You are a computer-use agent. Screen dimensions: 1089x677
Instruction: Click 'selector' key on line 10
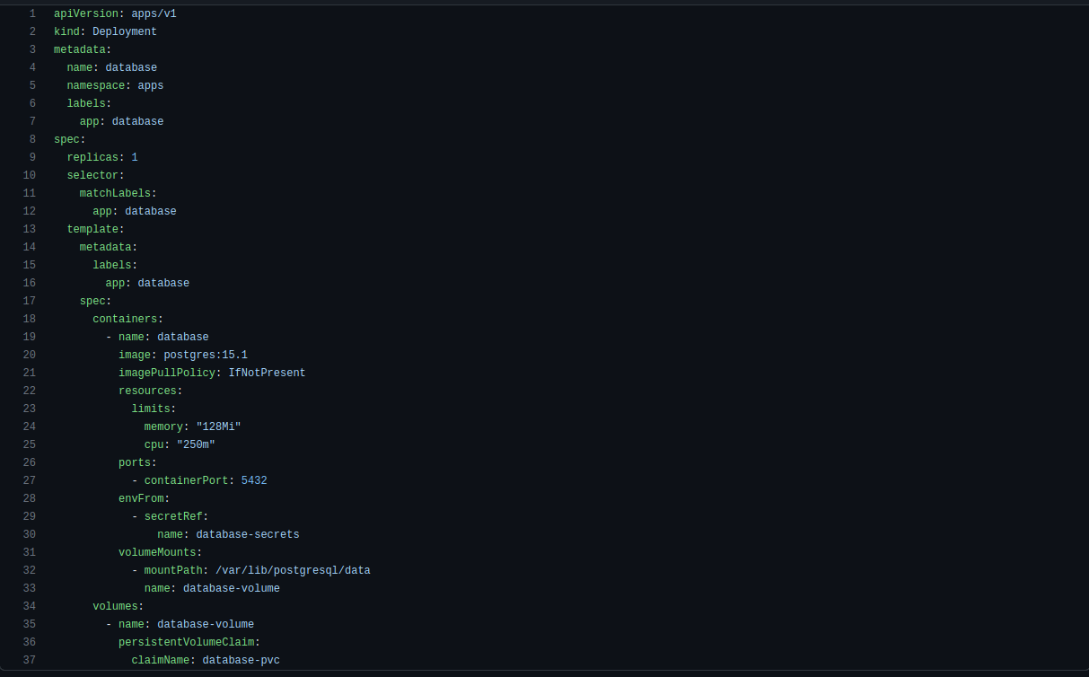(x=92, y=175)
